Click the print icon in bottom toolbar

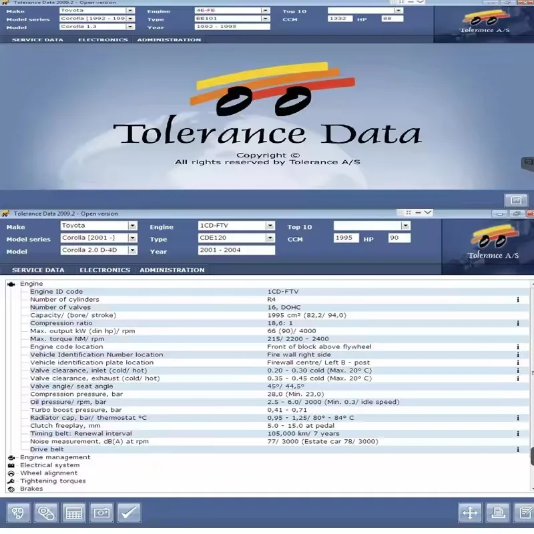[498, 512]
